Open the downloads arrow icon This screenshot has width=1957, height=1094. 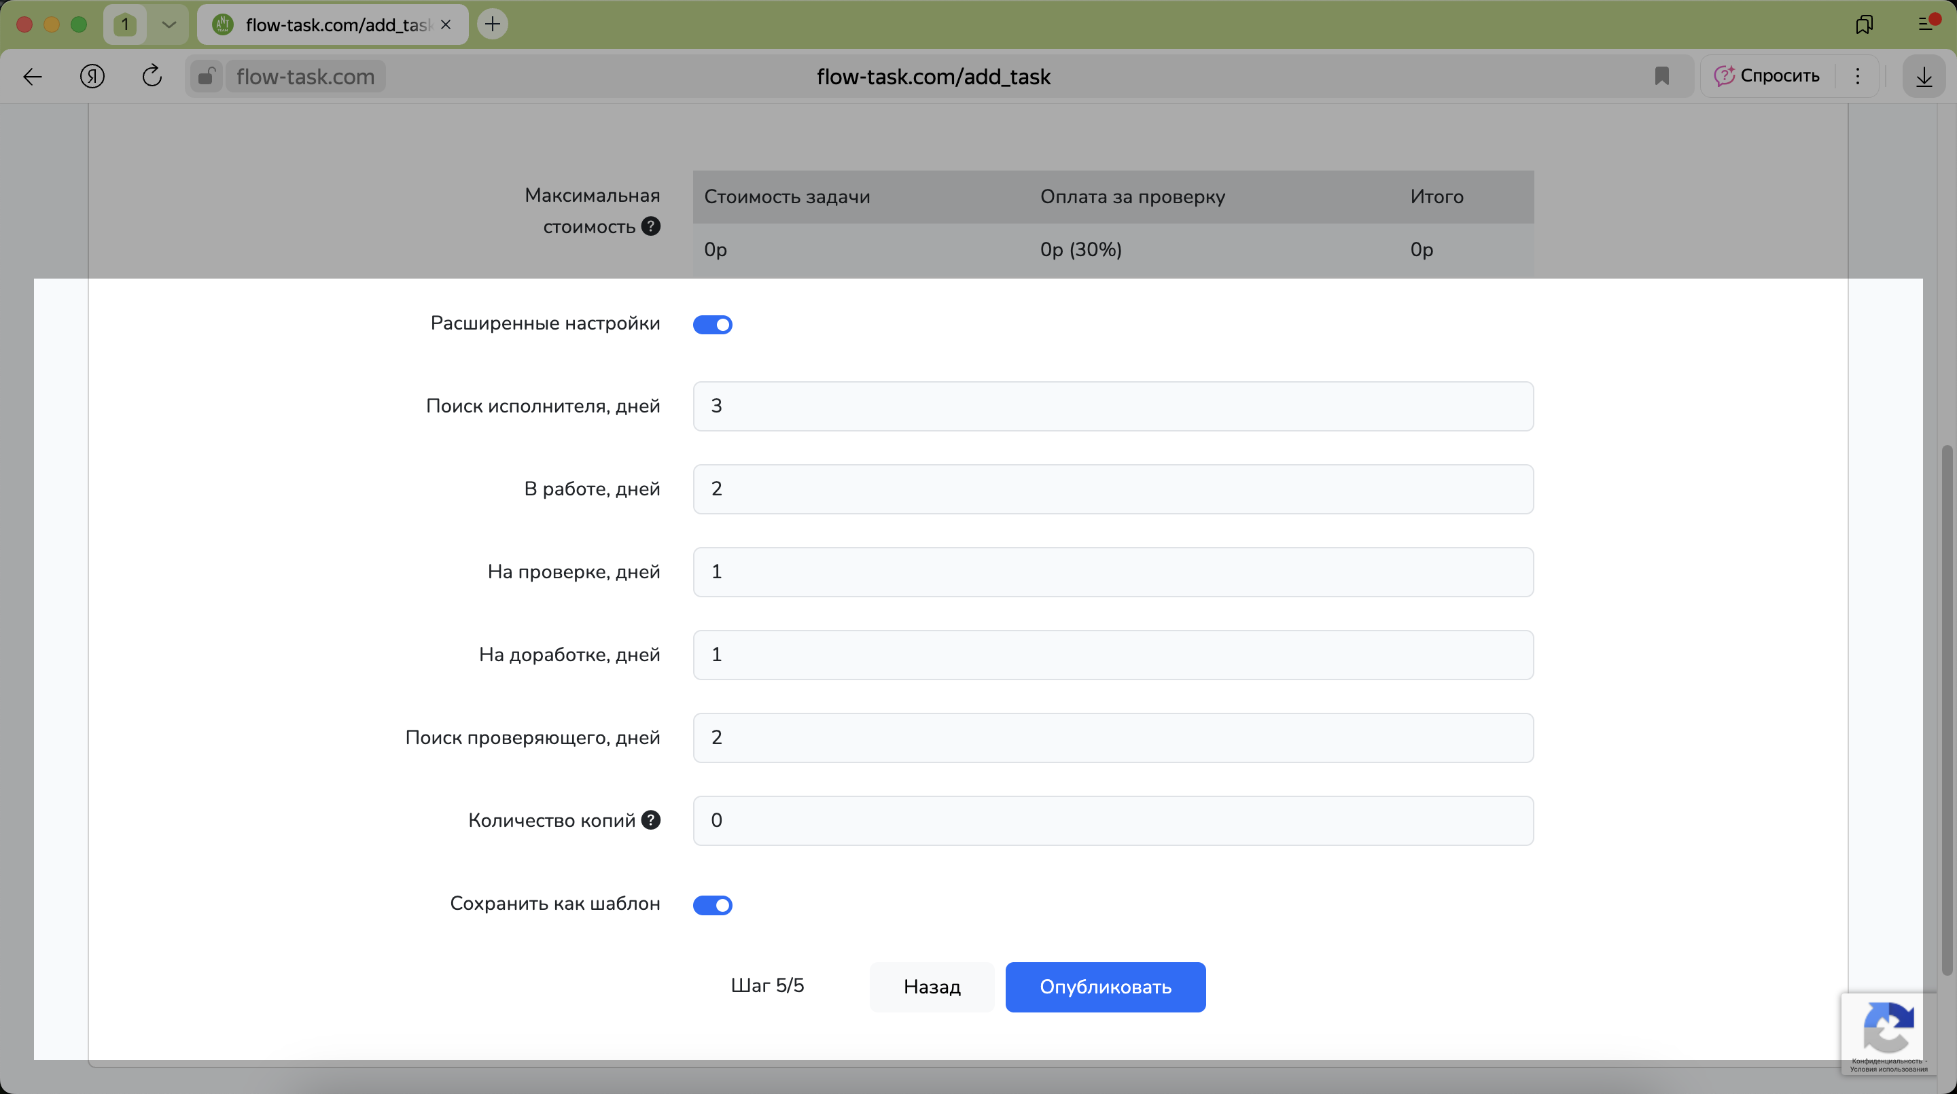(1924, 76)
